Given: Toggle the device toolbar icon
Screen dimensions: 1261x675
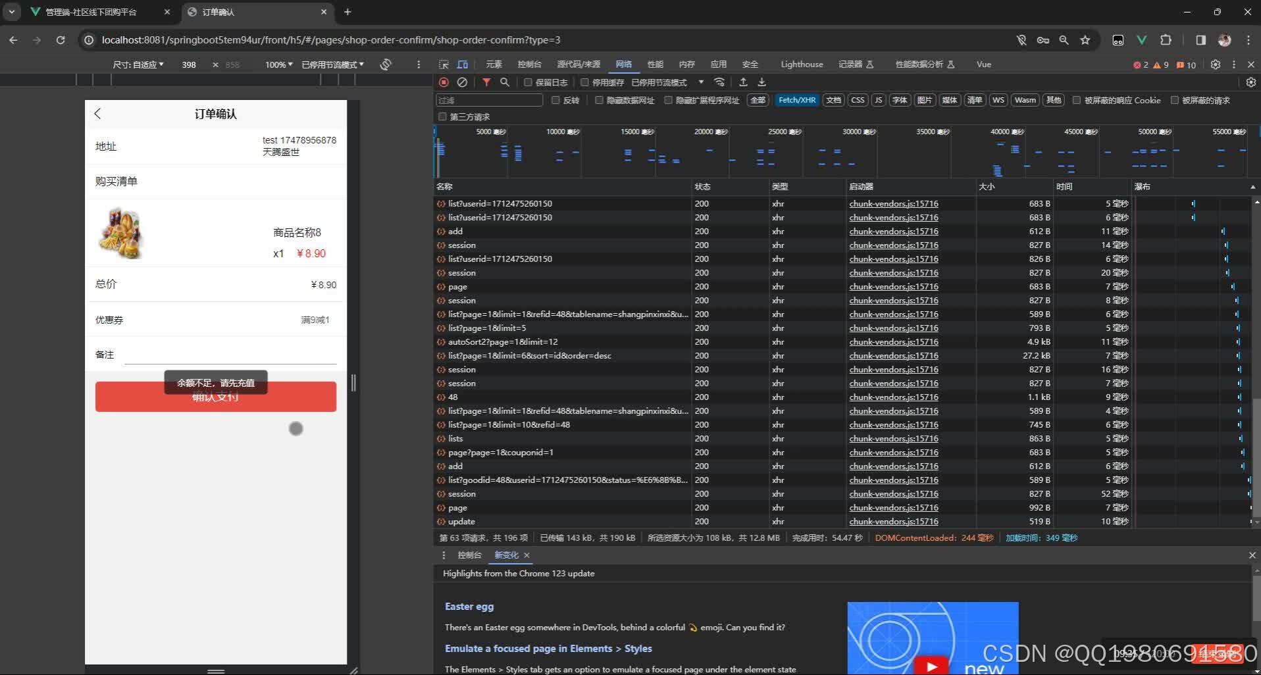Looking at the screenshot, I should click(x=463, y=64).
